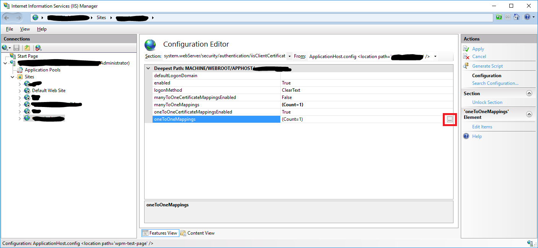Click the Generate Script scroll icon
This screenshot has height=248, width=538.
click(466, 66)
